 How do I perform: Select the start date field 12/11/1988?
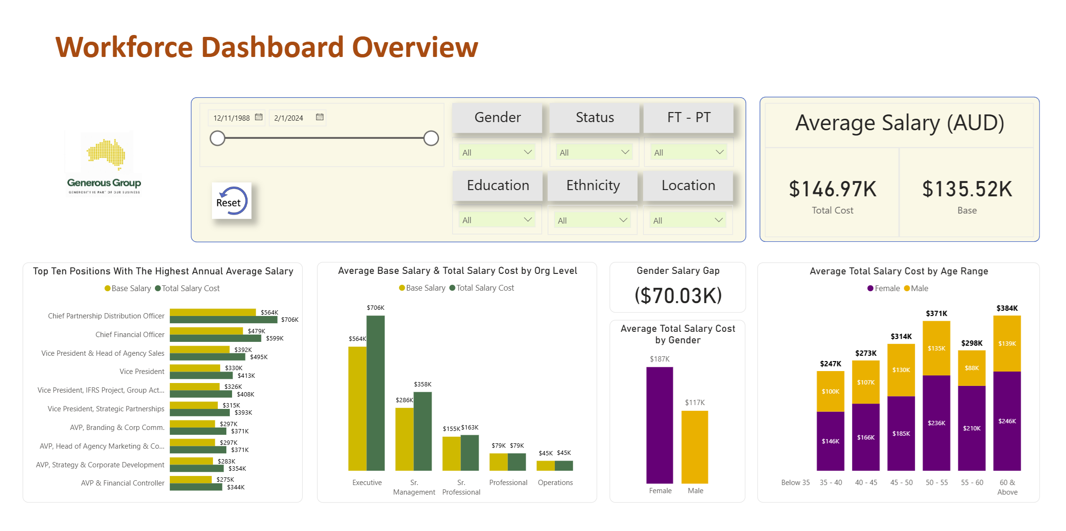(x=232, y=118)
